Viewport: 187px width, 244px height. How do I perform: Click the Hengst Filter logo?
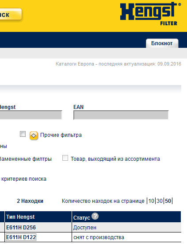150,14
